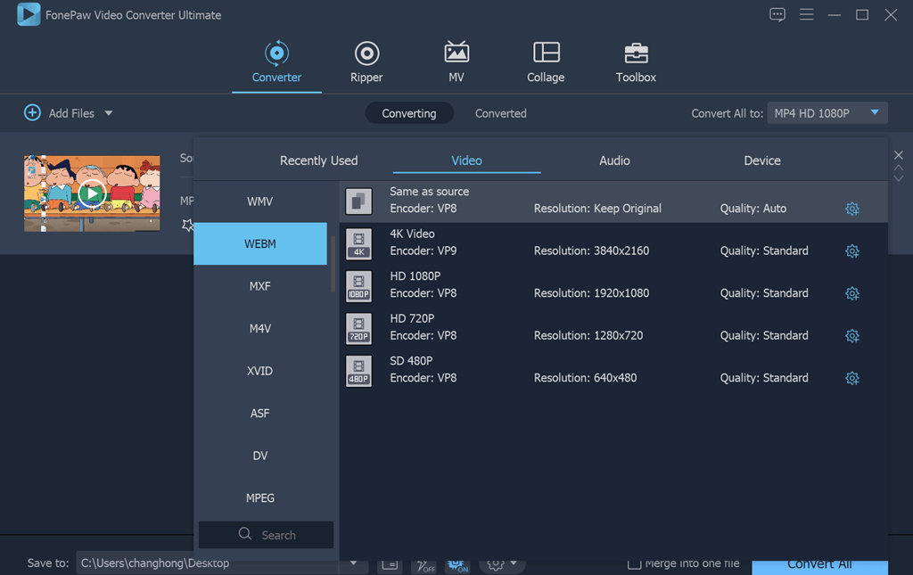Switch to the MV module
The width and height of the screenshot is (913, 575).
(456, 62)
